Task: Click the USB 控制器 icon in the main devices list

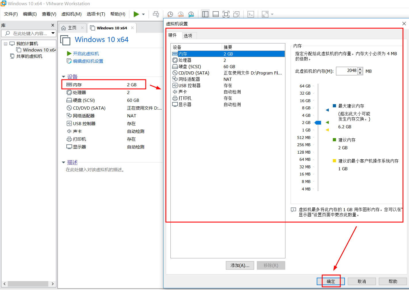Action: 69,123
